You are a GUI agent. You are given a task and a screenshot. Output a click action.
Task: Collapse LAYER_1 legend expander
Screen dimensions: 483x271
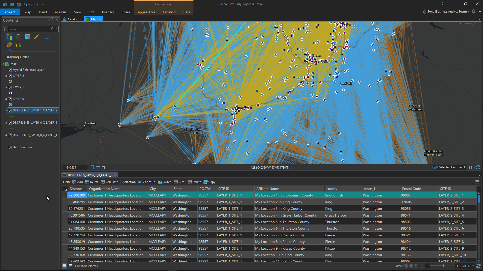coord(6,88)
